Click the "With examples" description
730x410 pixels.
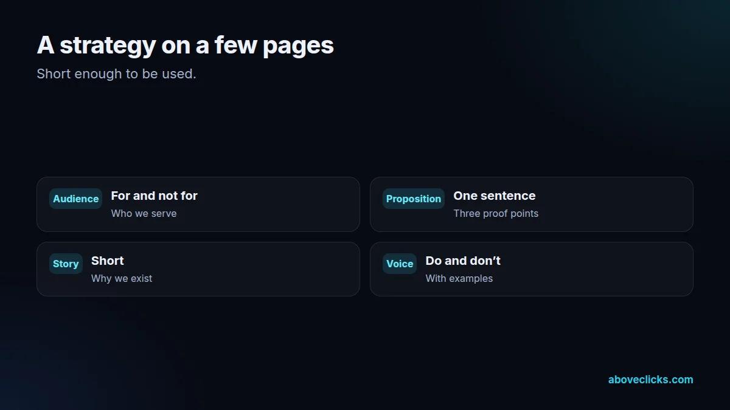[x=459, y=278]
